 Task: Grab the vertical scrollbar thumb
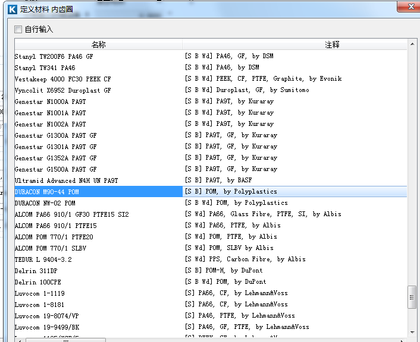click(x=412, y=297)
